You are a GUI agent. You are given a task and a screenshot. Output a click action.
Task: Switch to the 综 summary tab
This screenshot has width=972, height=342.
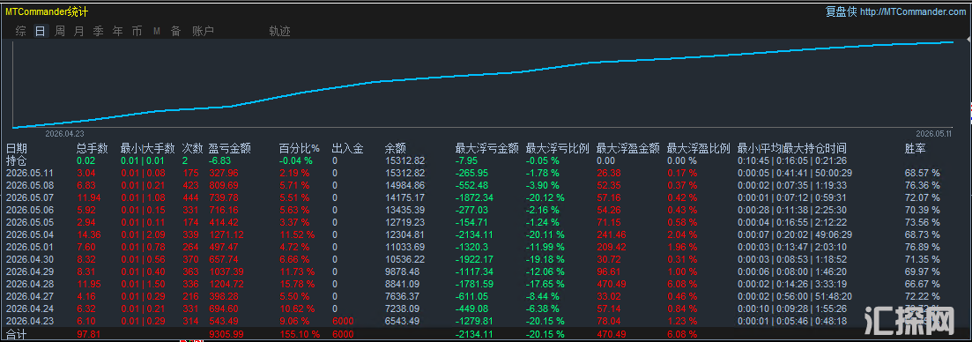[20, 31]
